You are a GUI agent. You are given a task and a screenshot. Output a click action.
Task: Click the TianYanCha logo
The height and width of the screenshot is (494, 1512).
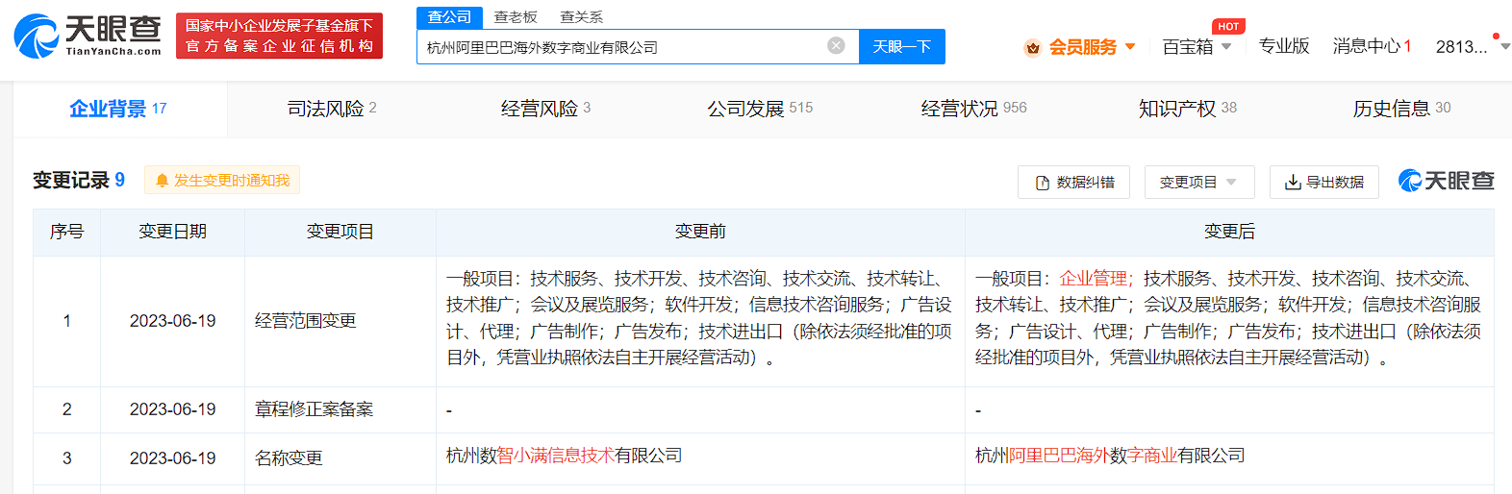(x=88, y=36)
